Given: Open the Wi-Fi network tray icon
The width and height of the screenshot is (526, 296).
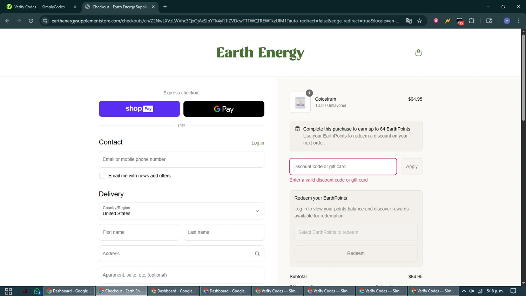Looking at the screenshot, I should (x=480, y=291).
